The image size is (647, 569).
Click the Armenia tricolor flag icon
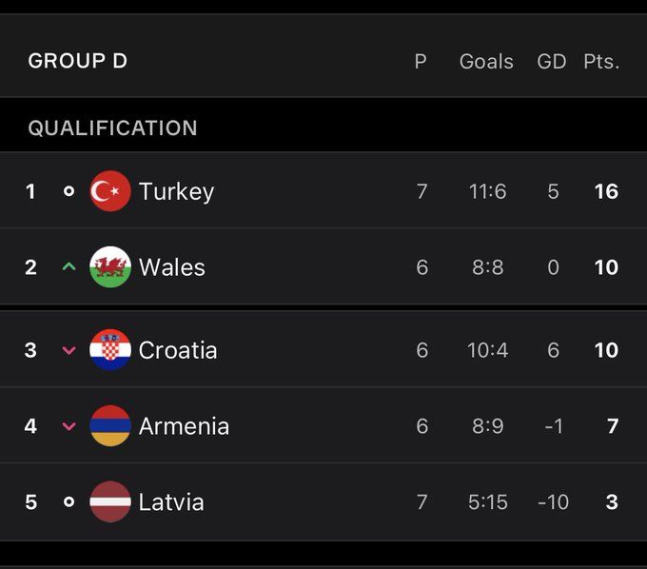pos(110,426)
